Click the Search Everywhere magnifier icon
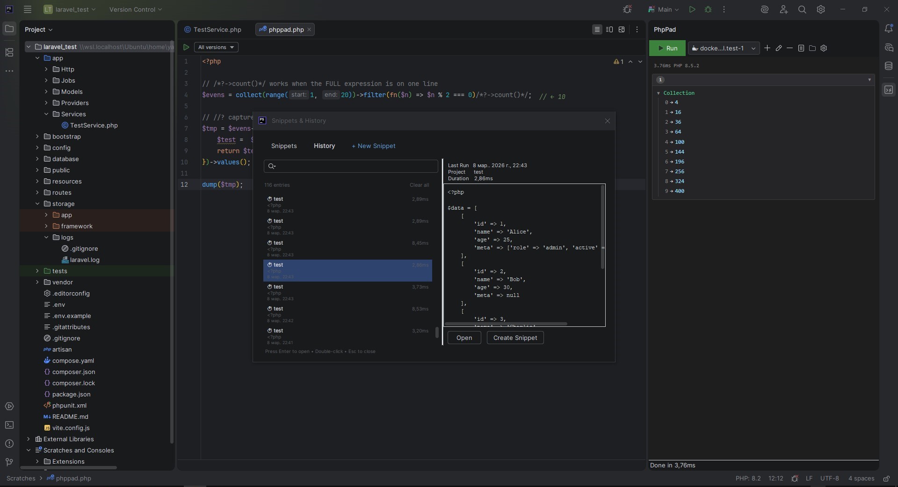898x487 pixels. (802, 9)
